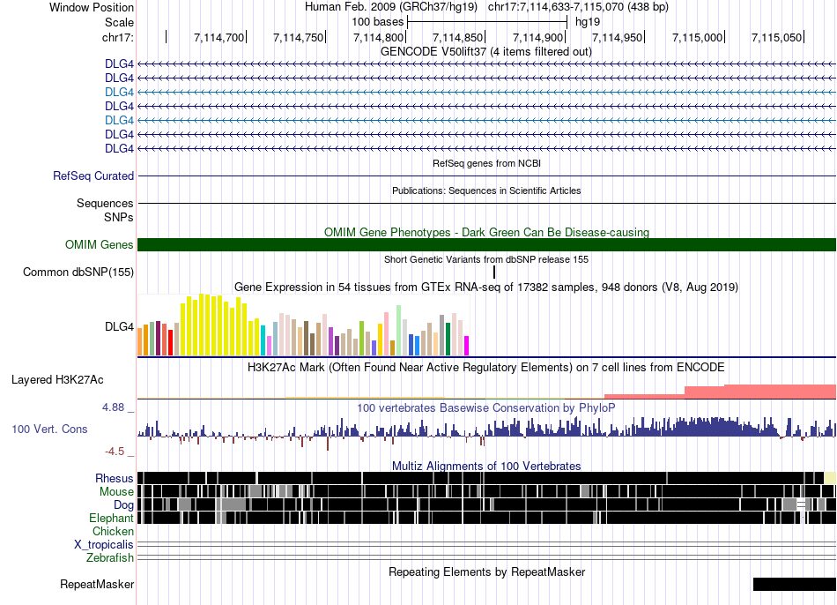Select the tallest yellow GTEx expression bar
This screenshot has height=605, width=837.
(201, 325)
